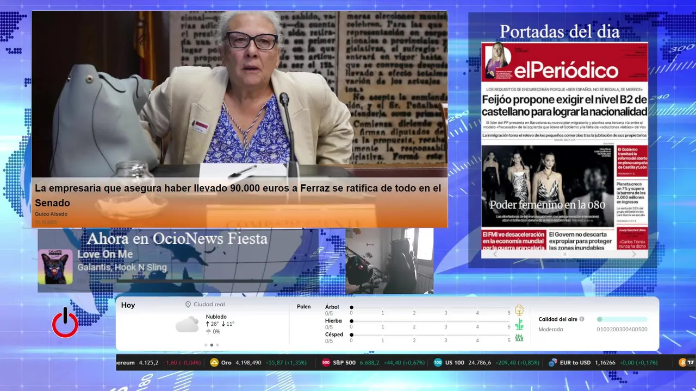
Task: Click the air quality indicator bar
Action: [622, 319]
